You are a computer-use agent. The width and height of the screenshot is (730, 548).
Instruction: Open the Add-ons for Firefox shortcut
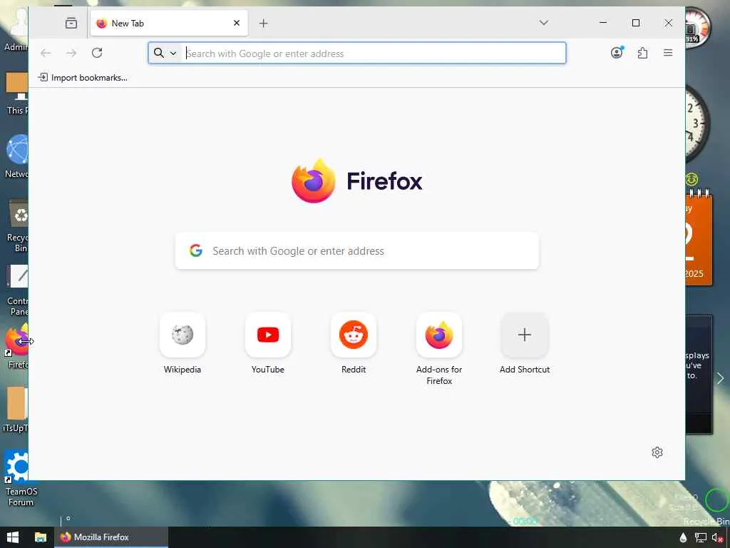point(439,335)
